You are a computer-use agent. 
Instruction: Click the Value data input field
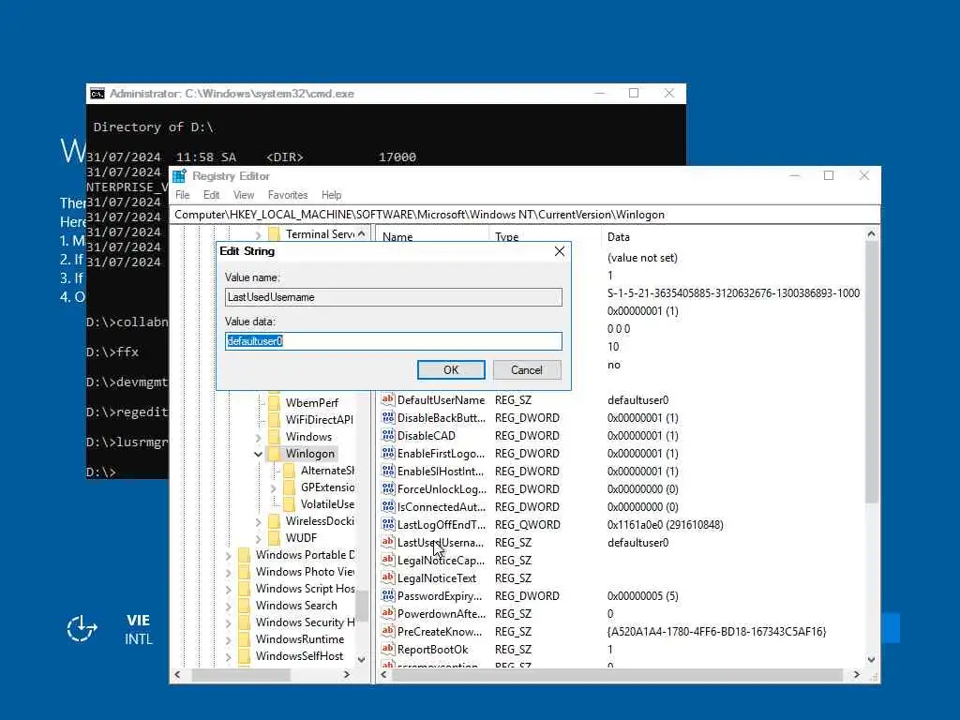[393, 341]
